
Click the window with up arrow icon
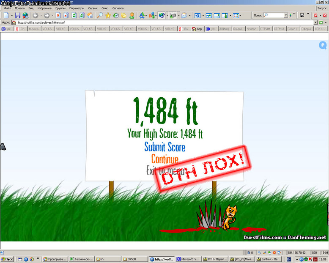point(217,16)
